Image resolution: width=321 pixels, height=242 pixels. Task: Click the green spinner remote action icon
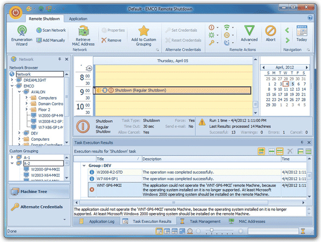click(211, 35)
